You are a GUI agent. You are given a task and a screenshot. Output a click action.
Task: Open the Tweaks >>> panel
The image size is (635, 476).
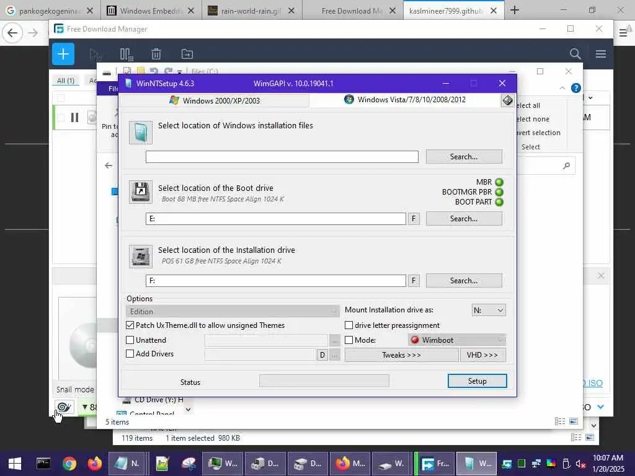coord(401,355)
